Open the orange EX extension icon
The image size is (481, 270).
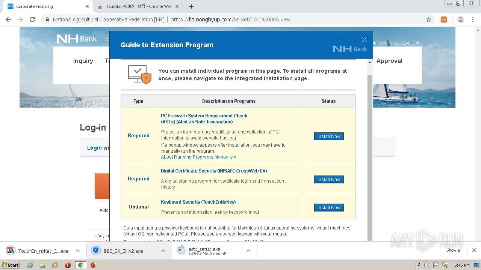[444, 19]
